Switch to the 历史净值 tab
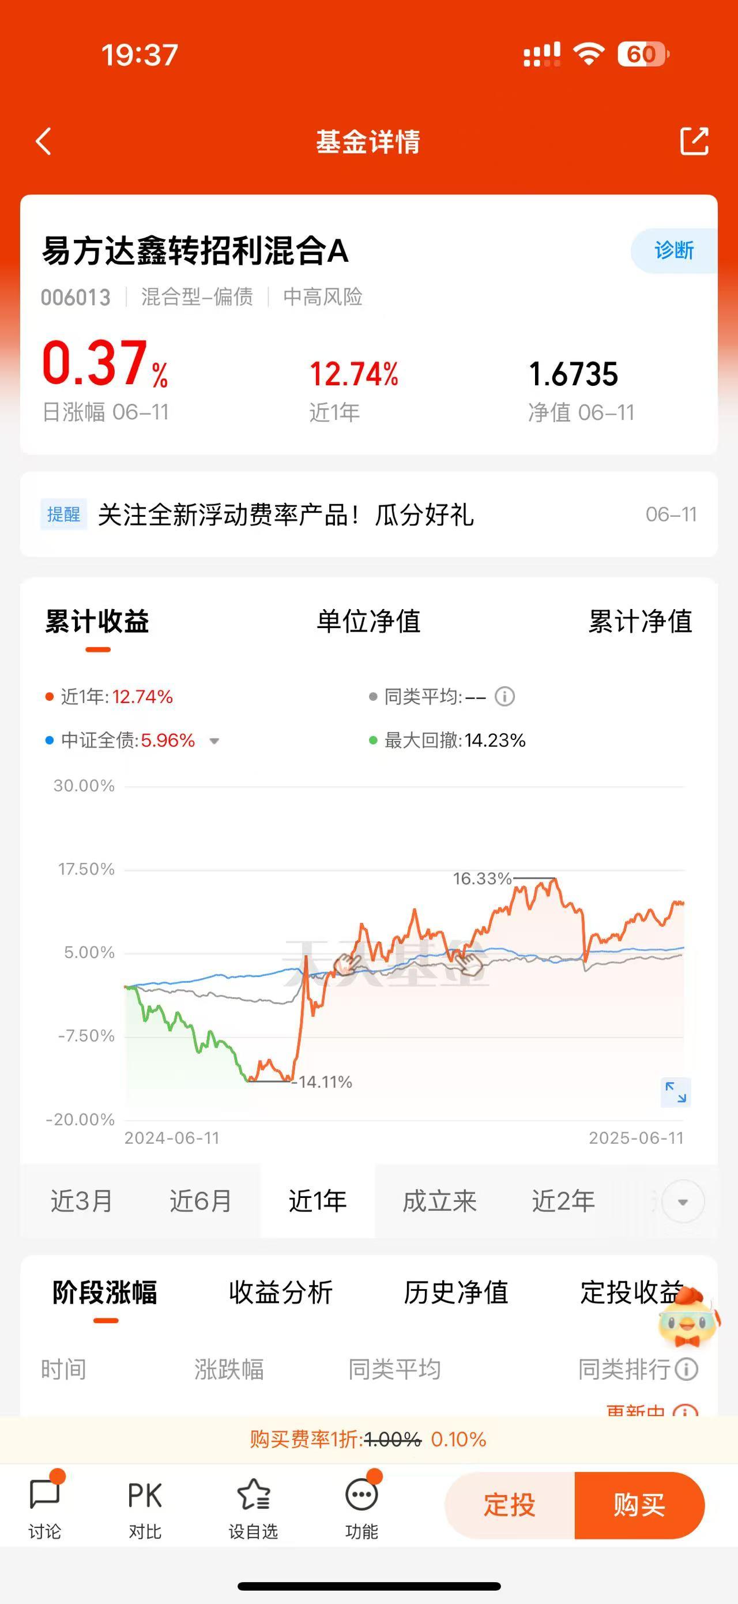Viewport: 738px width, 1604px height. click(x=456, y=1293)
